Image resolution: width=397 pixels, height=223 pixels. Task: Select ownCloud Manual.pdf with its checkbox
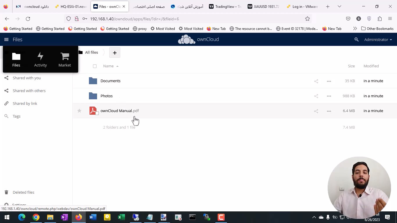coord(97,113)
